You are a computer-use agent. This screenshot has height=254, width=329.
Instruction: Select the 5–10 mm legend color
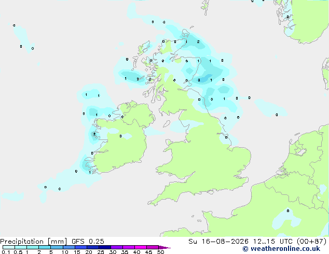(x=57, y=247)
